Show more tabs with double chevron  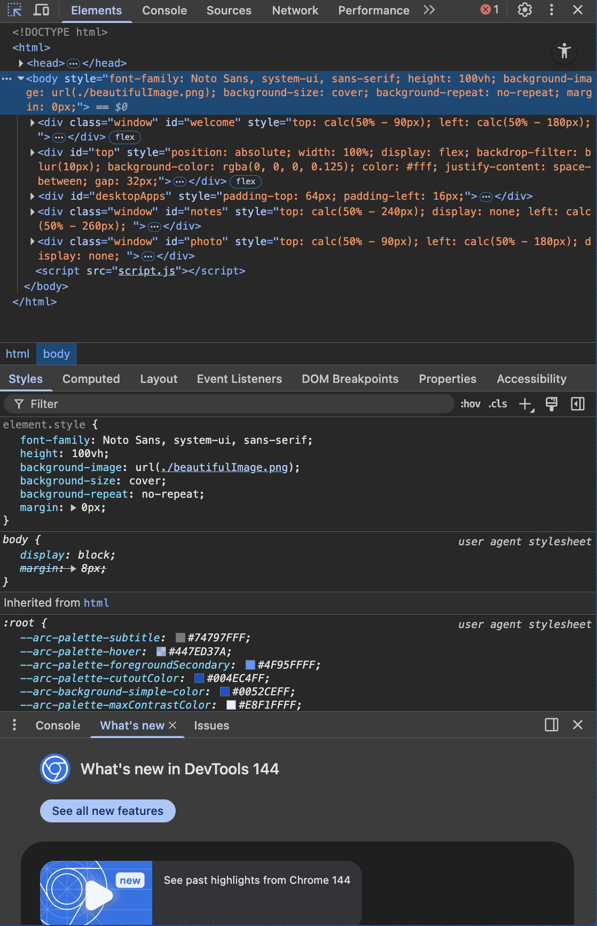(x=429, y=10)
